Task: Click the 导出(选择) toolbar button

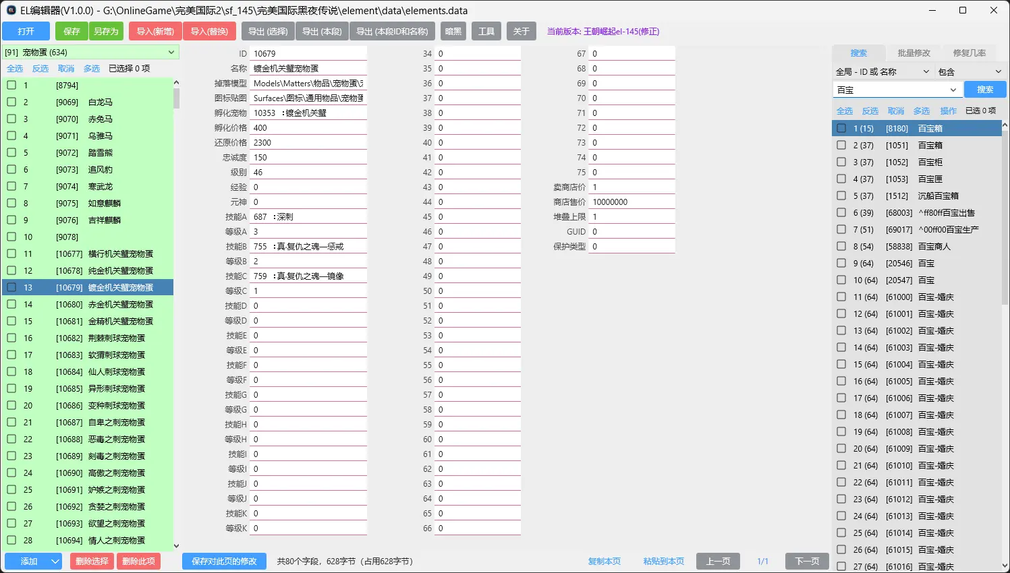Action: coord(268,31)
